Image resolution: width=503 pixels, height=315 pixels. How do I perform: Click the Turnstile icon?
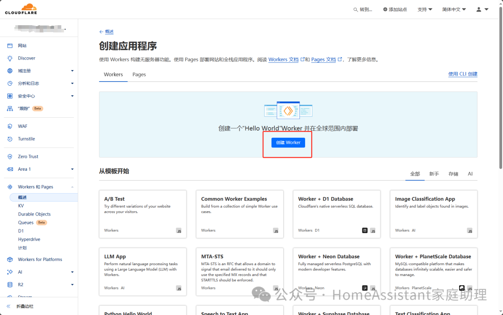tap(10, 139)
